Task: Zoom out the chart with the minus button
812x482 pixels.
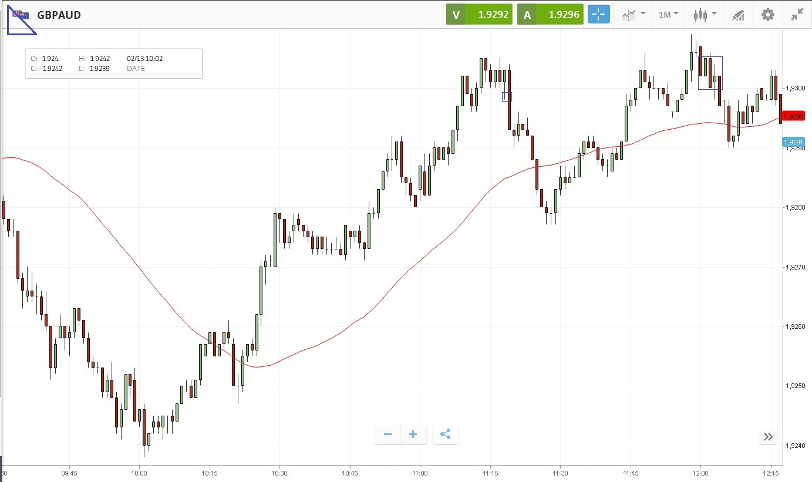Action: tap(388, 434)
